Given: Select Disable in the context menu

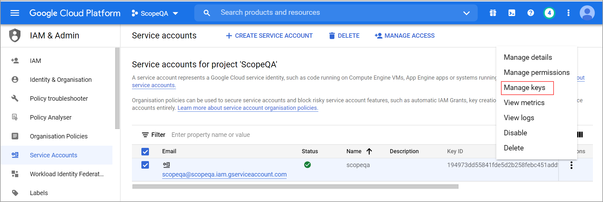Looking at the screenshot, I should 515,133.
